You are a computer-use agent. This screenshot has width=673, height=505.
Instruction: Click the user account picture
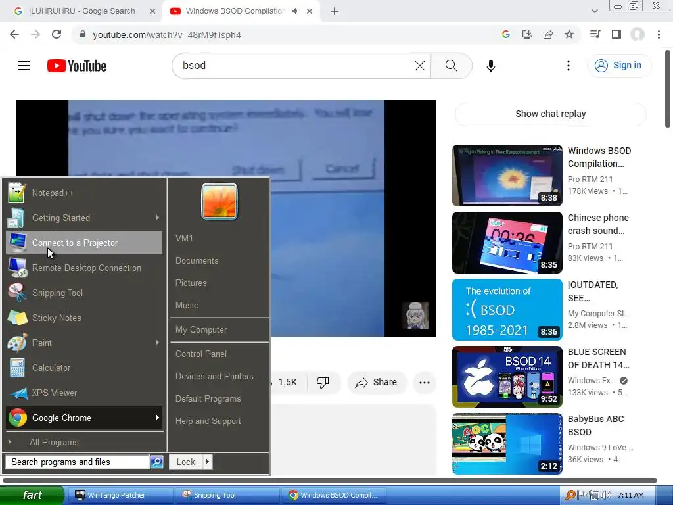coord(220,201)
